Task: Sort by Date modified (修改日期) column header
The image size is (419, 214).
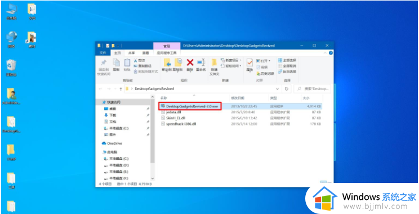Action: (238, 99)
